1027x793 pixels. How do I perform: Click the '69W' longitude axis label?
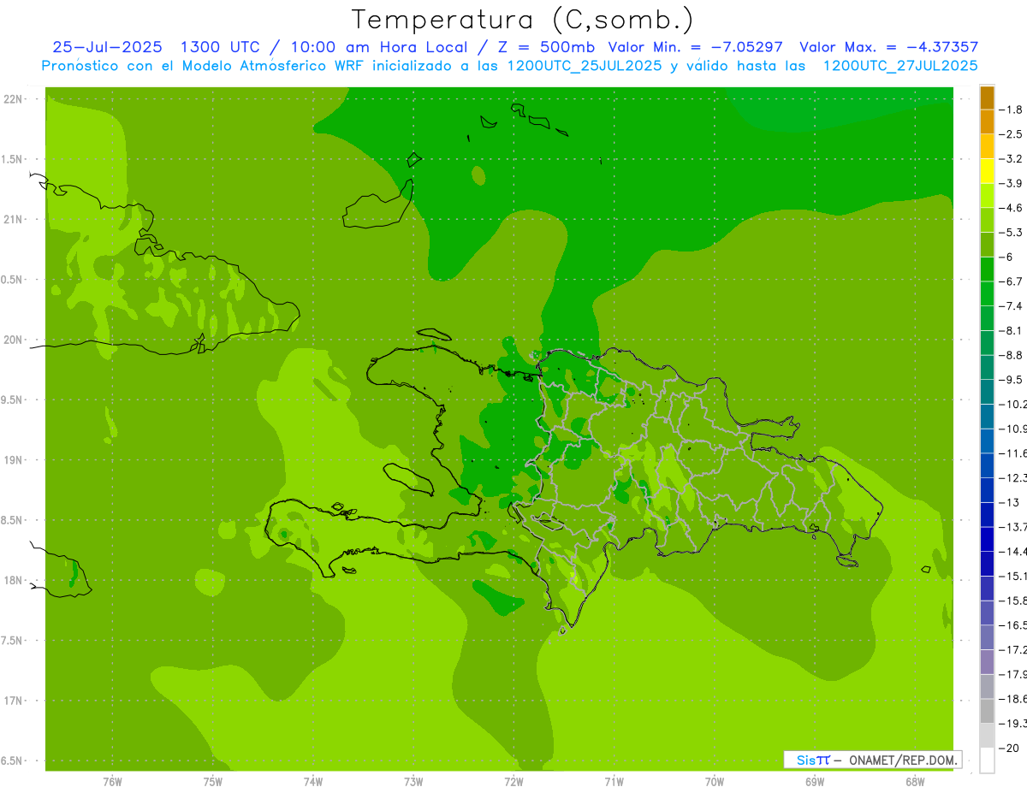815,781
